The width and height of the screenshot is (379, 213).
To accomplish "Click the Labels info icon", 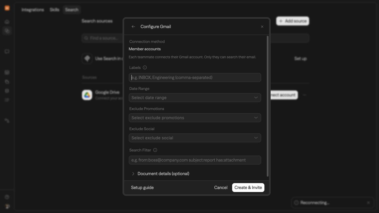I will point(145,67).
